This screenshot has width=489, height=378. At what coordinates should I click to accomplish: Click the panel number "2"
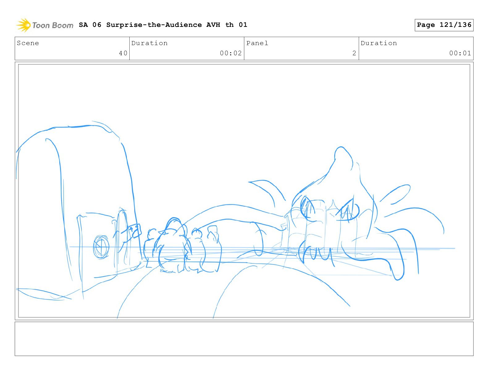click(x=354, y=53)
